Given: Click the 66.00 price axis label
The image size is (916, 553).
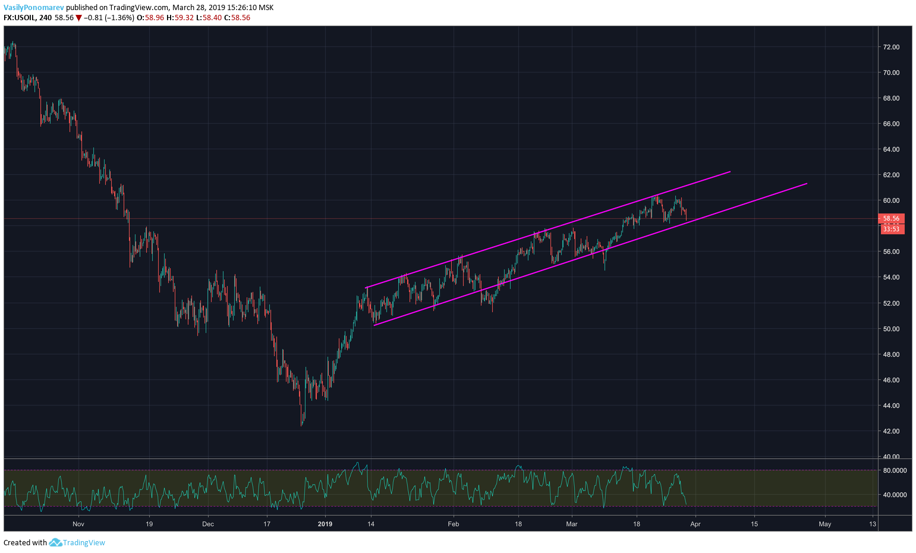Looking at the screenshot, I should pyautogui.click(x=891, y=124).
